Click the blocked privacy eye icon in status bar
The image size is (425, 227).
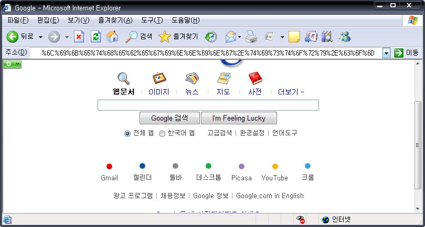[x=301, y=220]
